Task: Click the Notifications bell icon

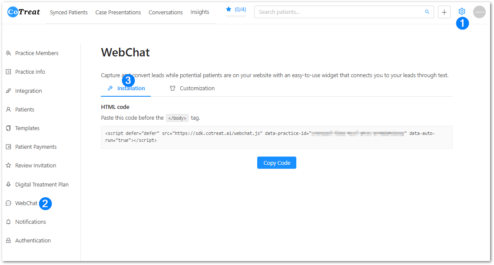Action: point(8,222)
